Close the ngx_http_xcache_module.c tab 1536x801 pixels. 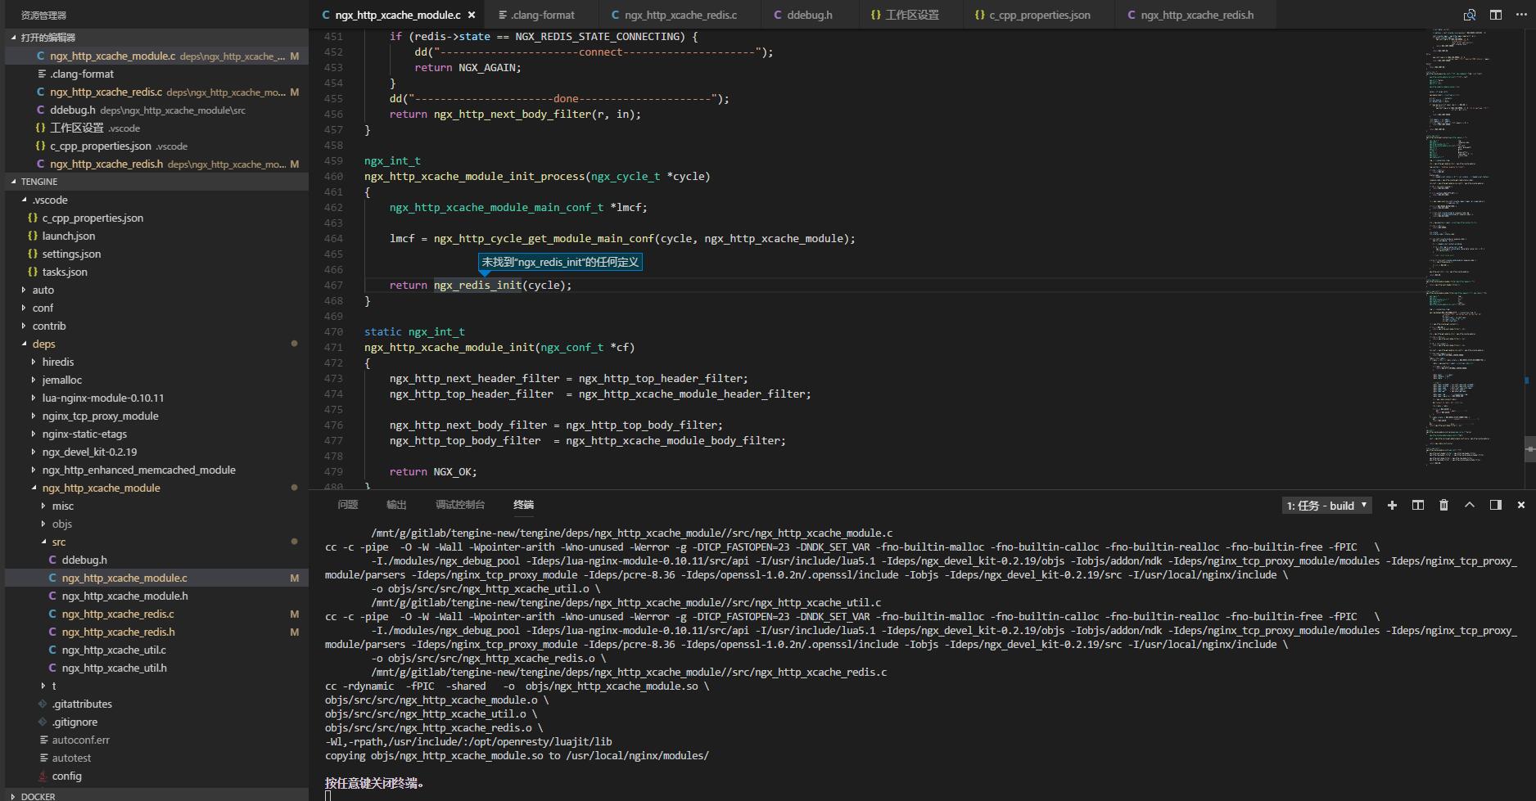pyautogui.click(x=471, y=14)
